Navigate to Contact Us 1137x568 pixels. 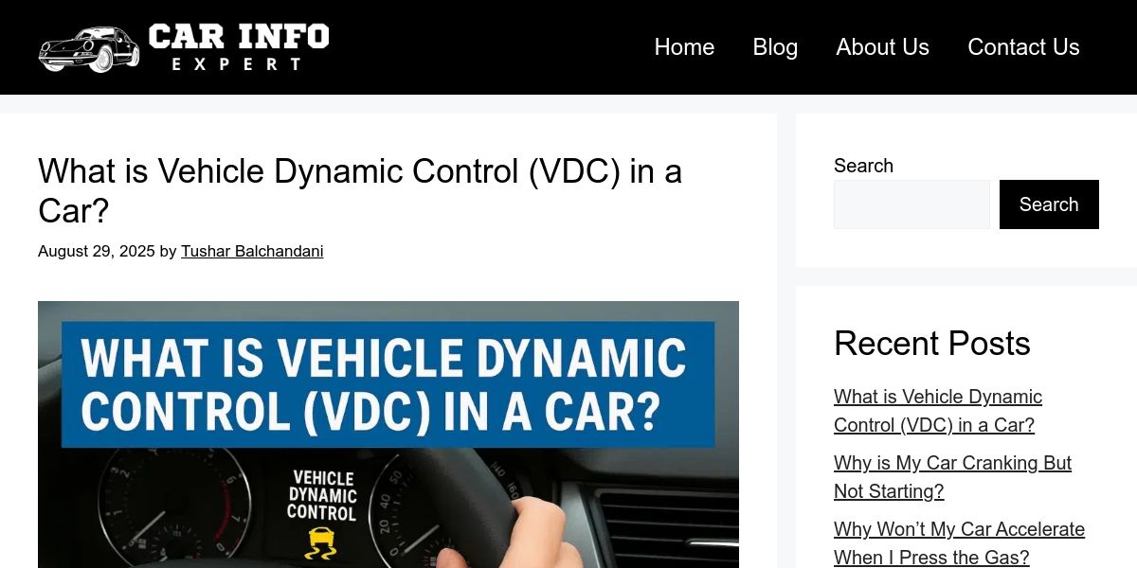pos(1023,47)
